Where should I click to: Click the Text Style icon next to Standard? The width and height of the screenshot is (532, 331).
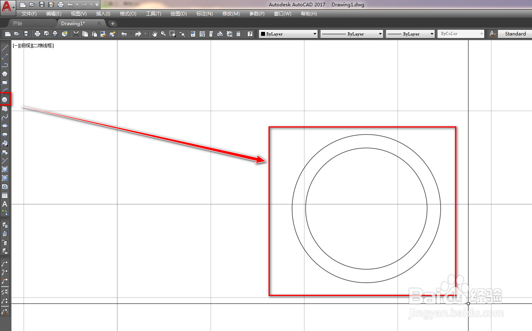click(x=493, y=34)
